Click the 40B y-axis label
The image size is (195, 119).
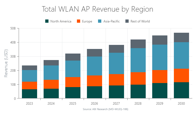[13, 42]
